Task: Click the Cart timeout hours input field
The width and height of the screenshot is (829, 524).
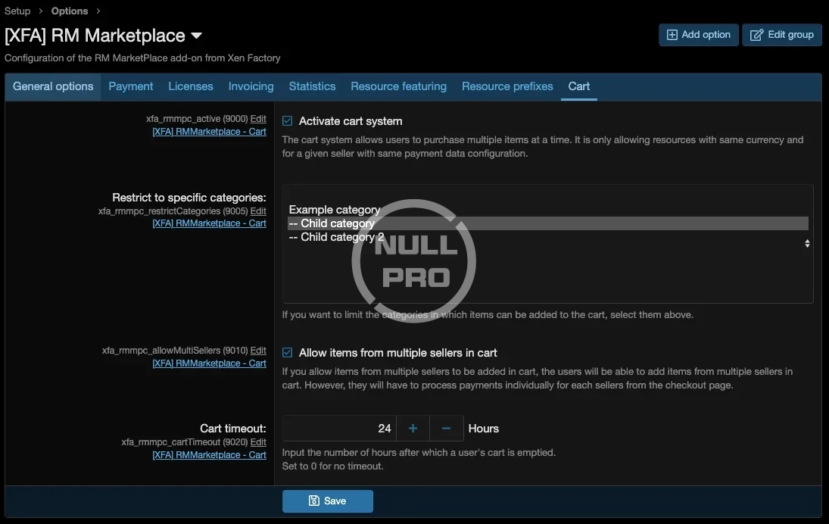Action: click(x=339, y=429)
